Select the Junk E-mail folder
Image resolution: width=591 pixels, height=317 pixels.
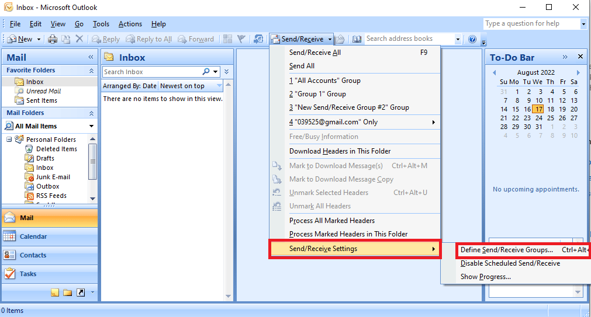[53, 177]
